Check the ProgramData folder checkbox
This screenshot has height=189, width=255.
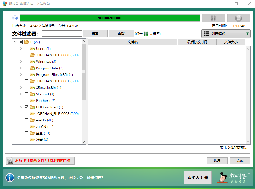26,68
